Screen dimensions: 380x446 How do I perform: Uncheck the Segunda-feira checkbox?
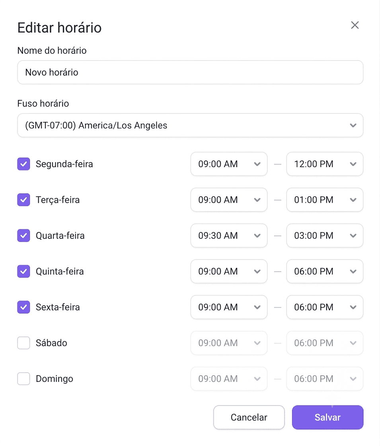click(23, 164)
